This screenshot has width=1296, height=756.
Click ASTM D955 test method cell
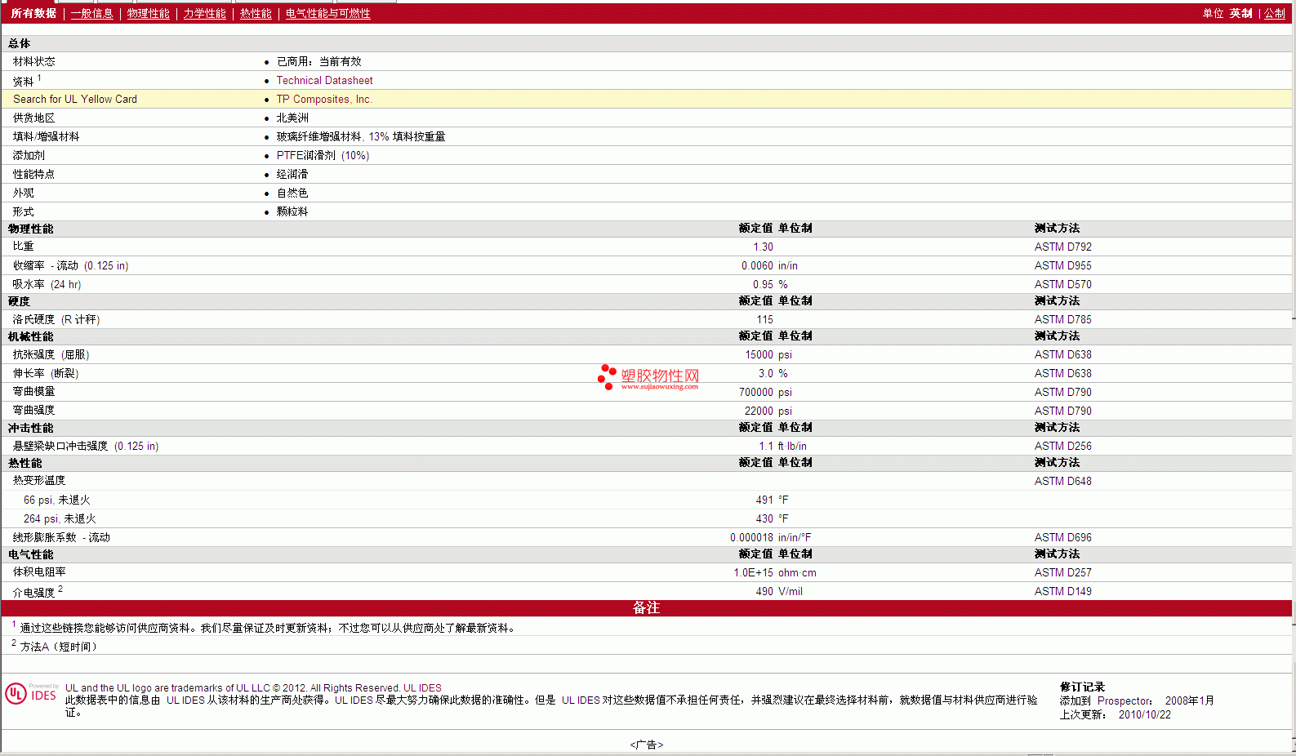point(1062,265)
